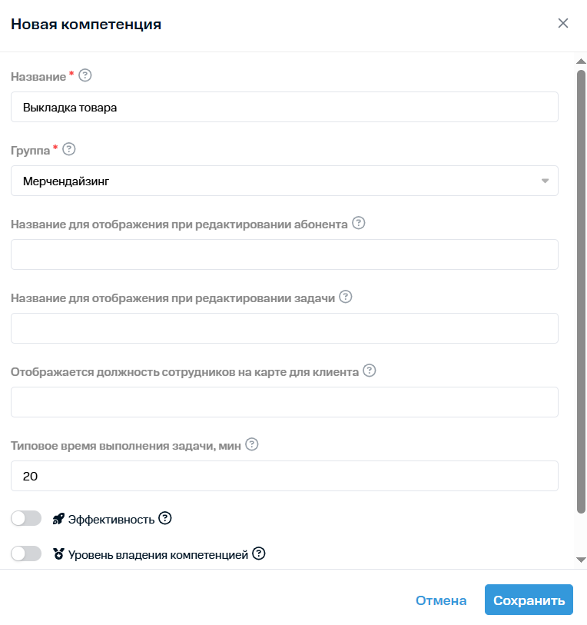The image size is (587, 625).
Task: Expand the Группа dropdown arrow
Action: 546,181
